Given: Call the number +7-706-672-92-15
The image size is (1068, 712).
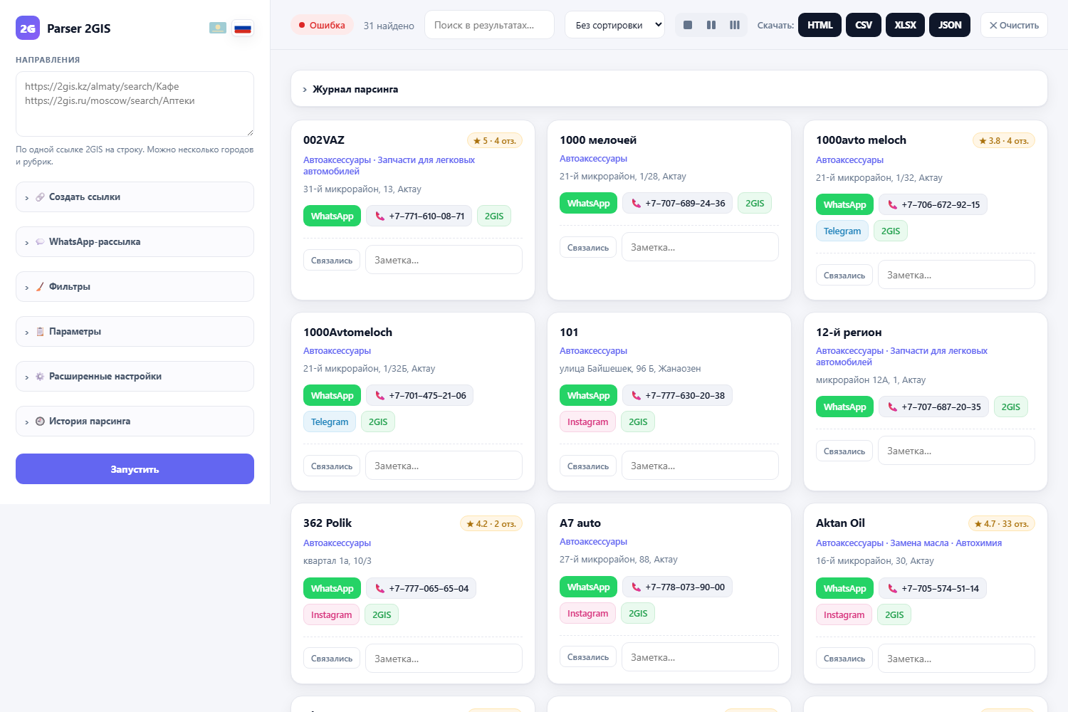Looking at the screenshot, I should (933, 205).
